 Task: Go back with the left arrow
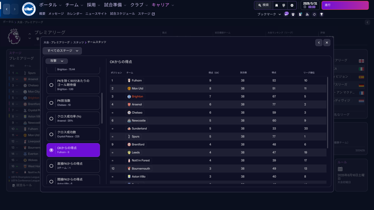pyautogui.click(x=7, y=9)
